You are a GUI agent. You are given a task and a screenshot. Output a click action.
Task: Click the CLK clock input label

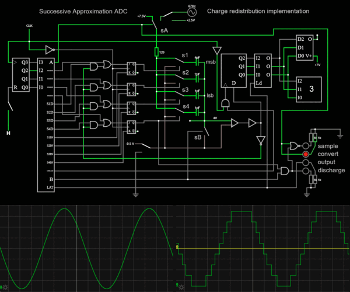coord(29,26)
